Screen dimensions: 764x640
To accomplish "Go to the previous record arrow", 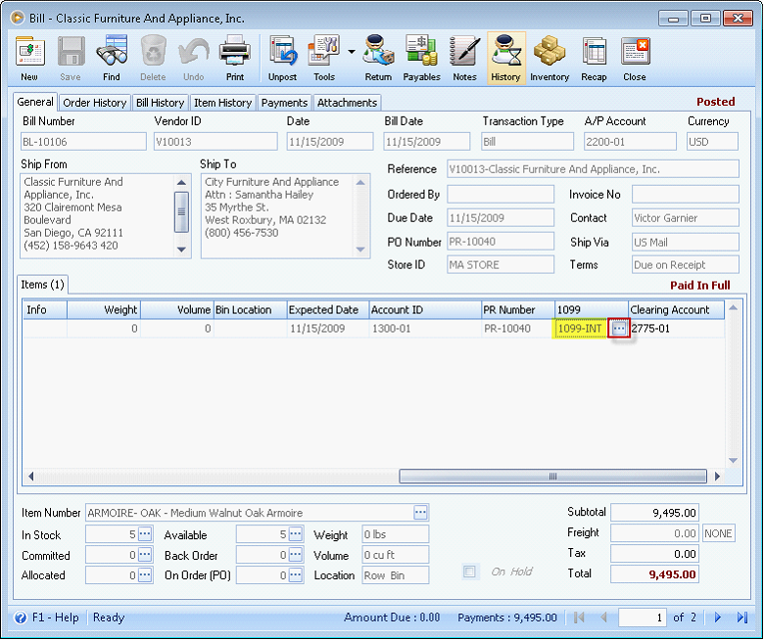I will point(603,617).
